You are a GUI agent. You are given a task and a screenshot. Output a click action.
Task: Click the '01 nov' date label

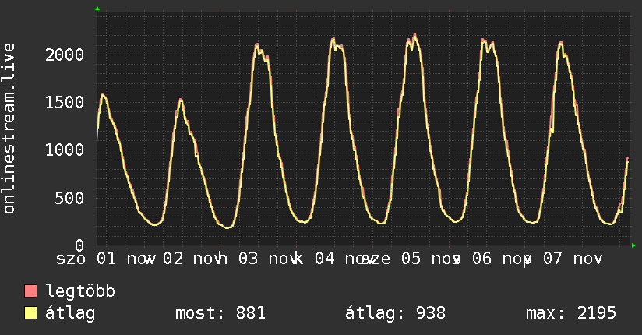coord(126,259)
